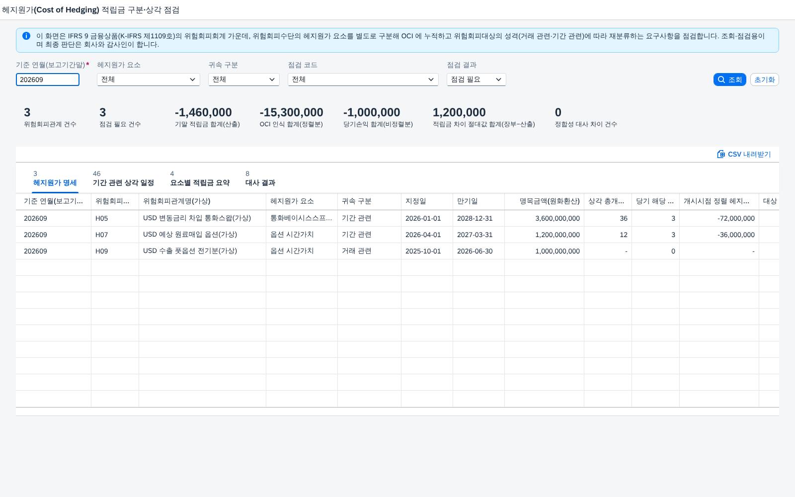This screenshot has height=497, width=795.
Task: Open the 헤지원가 요소 dropdown
Action: click(149, 80)
